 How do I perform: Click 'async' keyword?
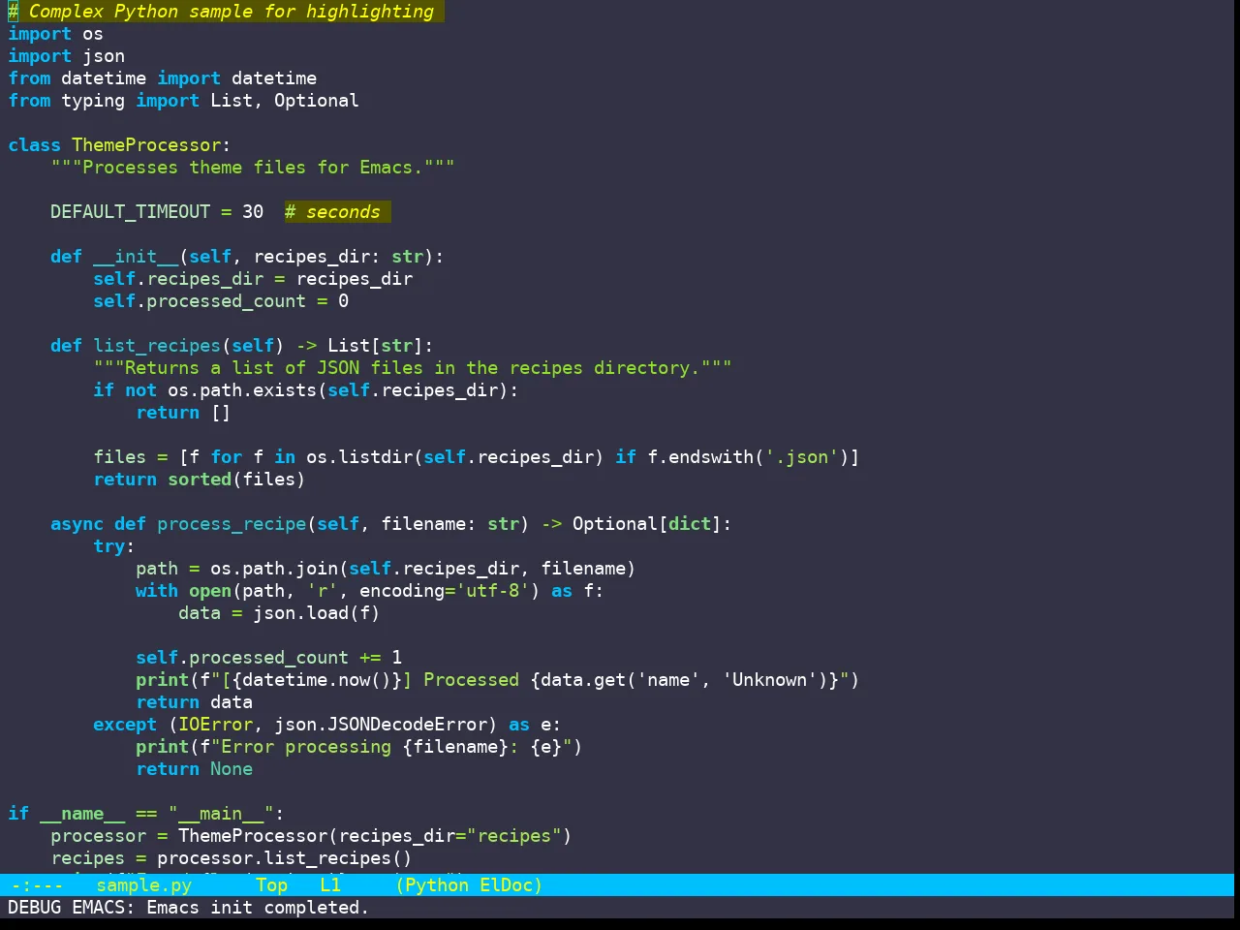[77, 524]
